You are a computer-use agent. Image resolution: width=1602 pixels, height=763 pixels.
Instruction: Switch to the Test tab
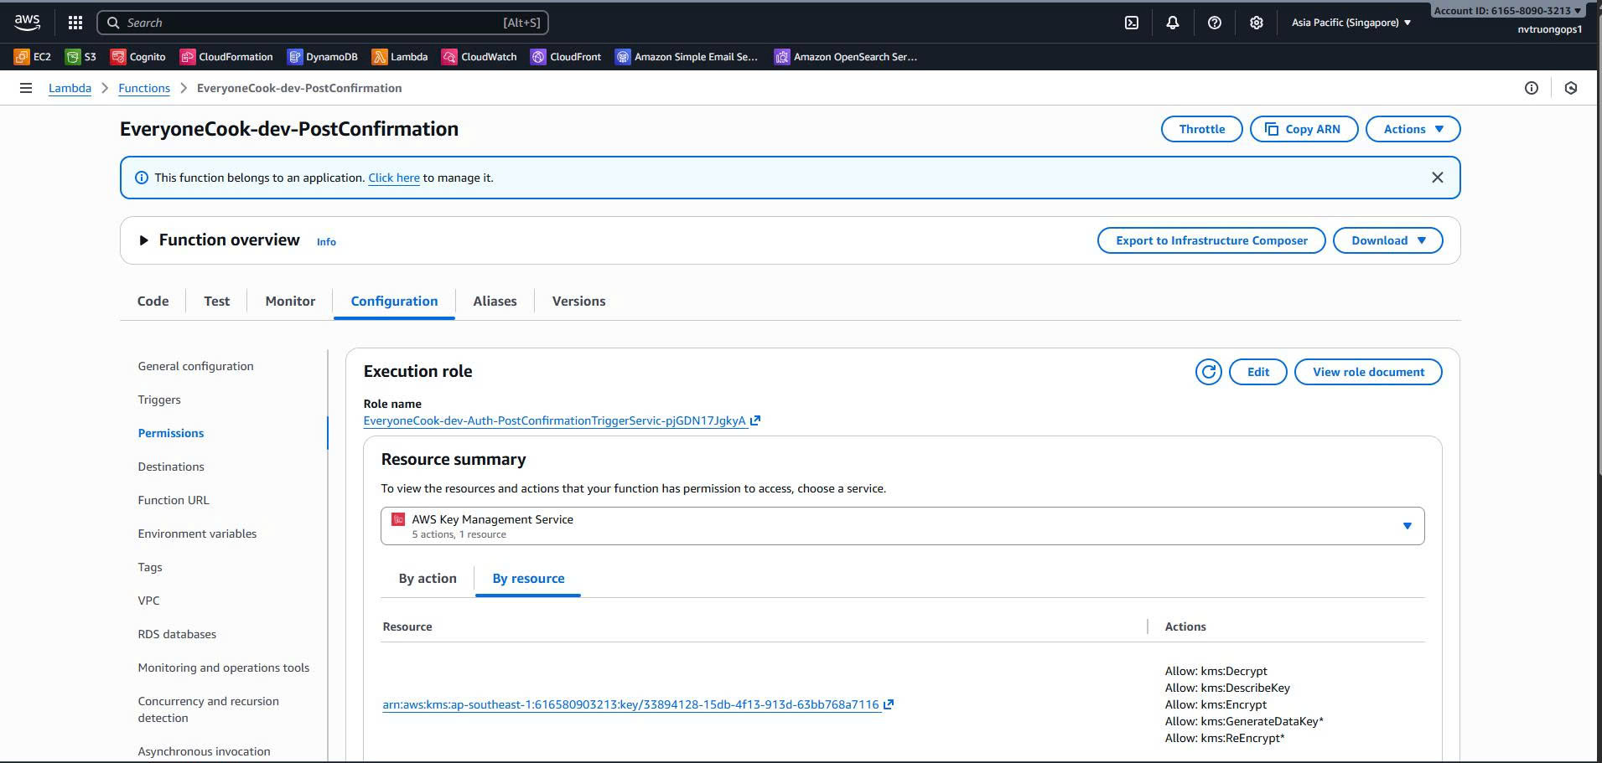[216, 301]
